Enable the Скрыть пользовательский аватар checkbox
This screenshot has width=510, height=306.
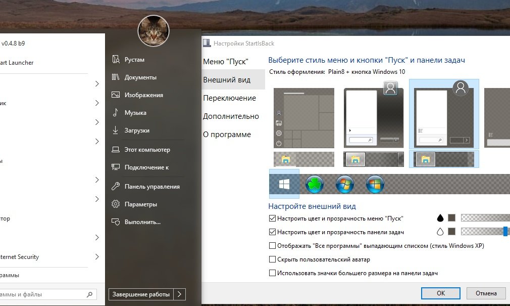click(272, 259)
